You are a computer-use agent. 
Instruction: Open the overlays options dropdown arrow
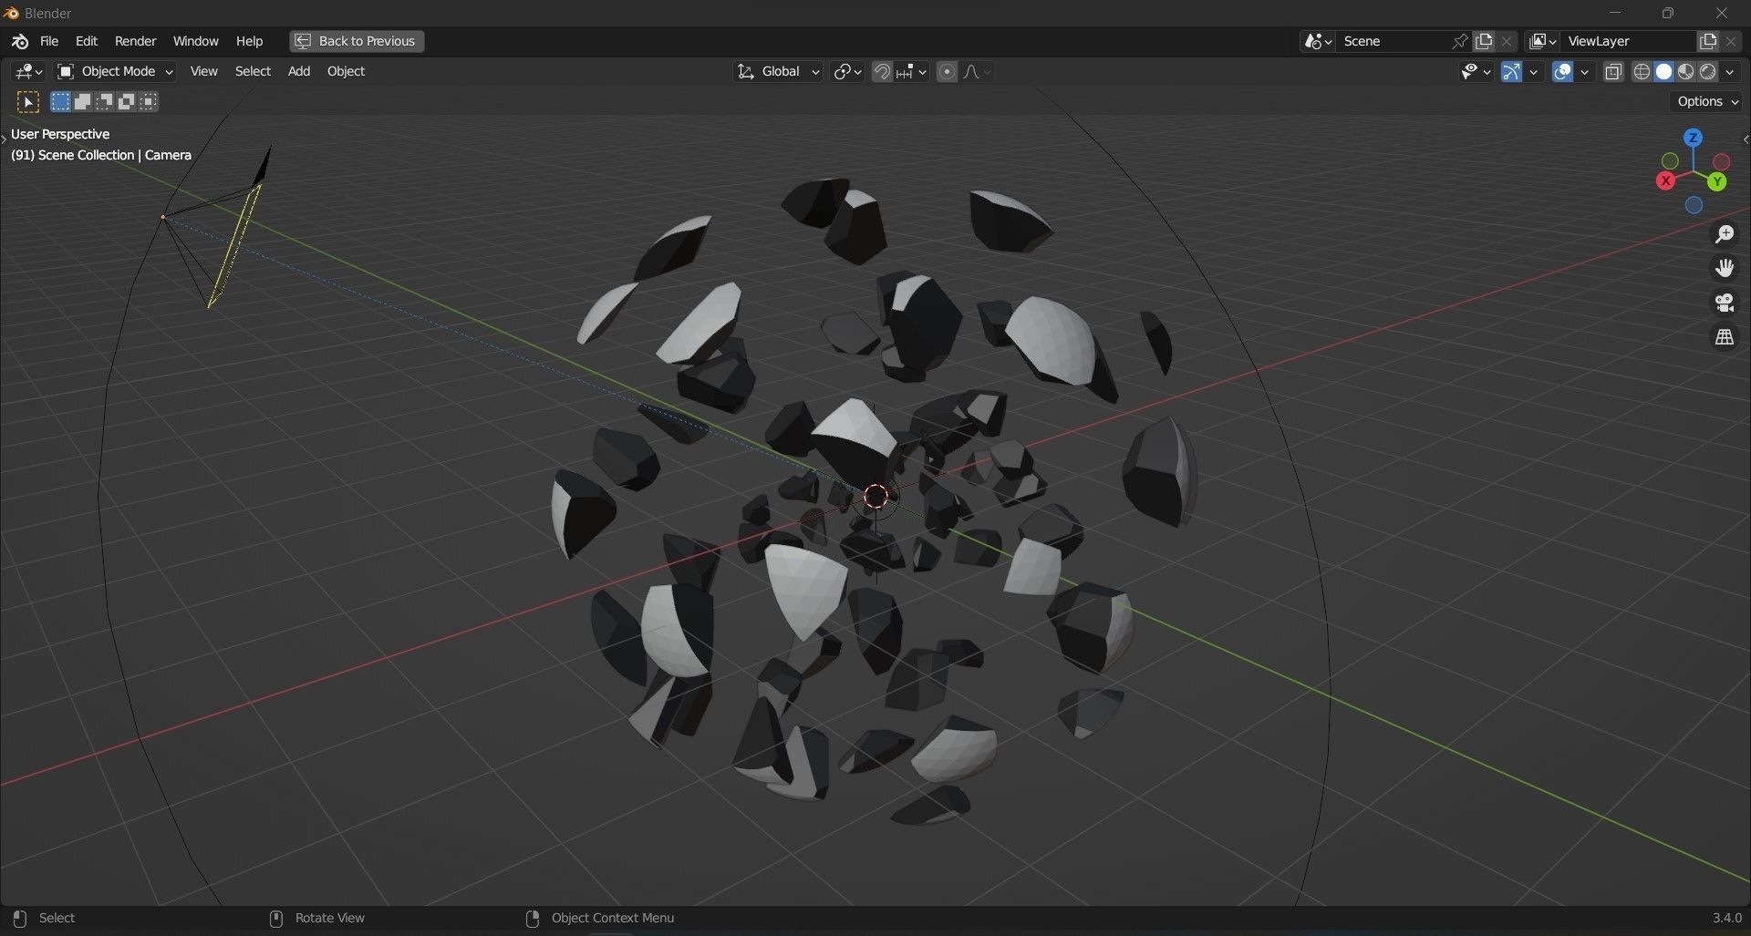[x=1585, y=71]
